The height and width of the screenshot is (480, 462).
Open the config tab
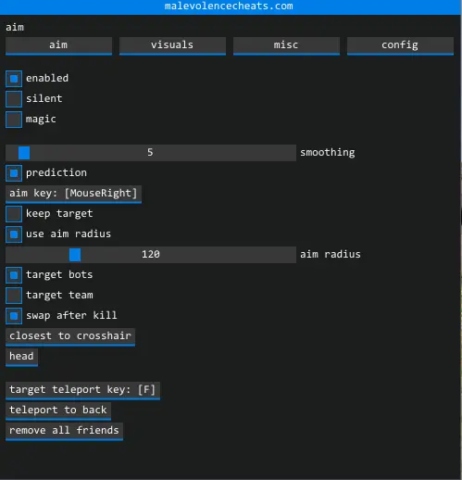click(x=400, y=45)
